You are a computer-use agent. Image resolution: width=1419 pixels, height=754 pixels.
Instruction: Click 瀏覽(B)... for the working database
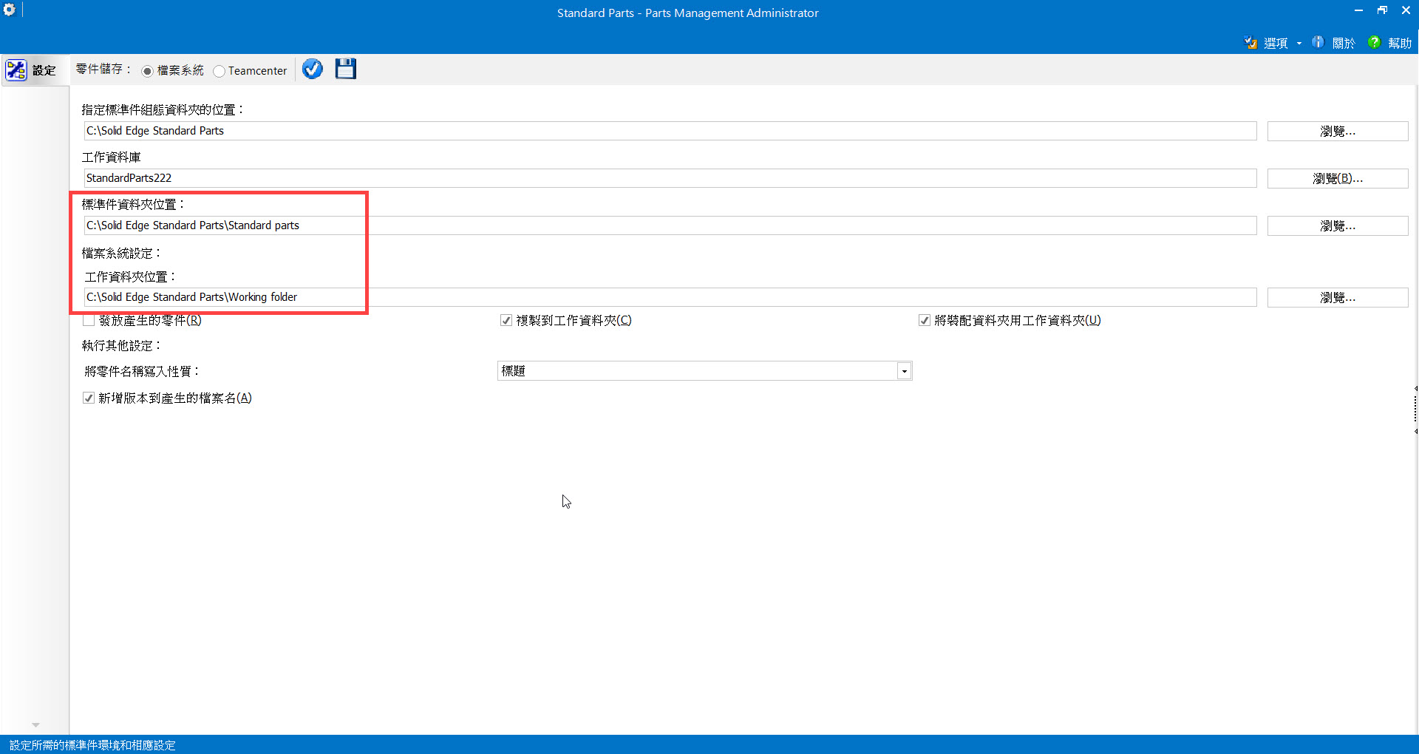click(x=1338, y=178)
